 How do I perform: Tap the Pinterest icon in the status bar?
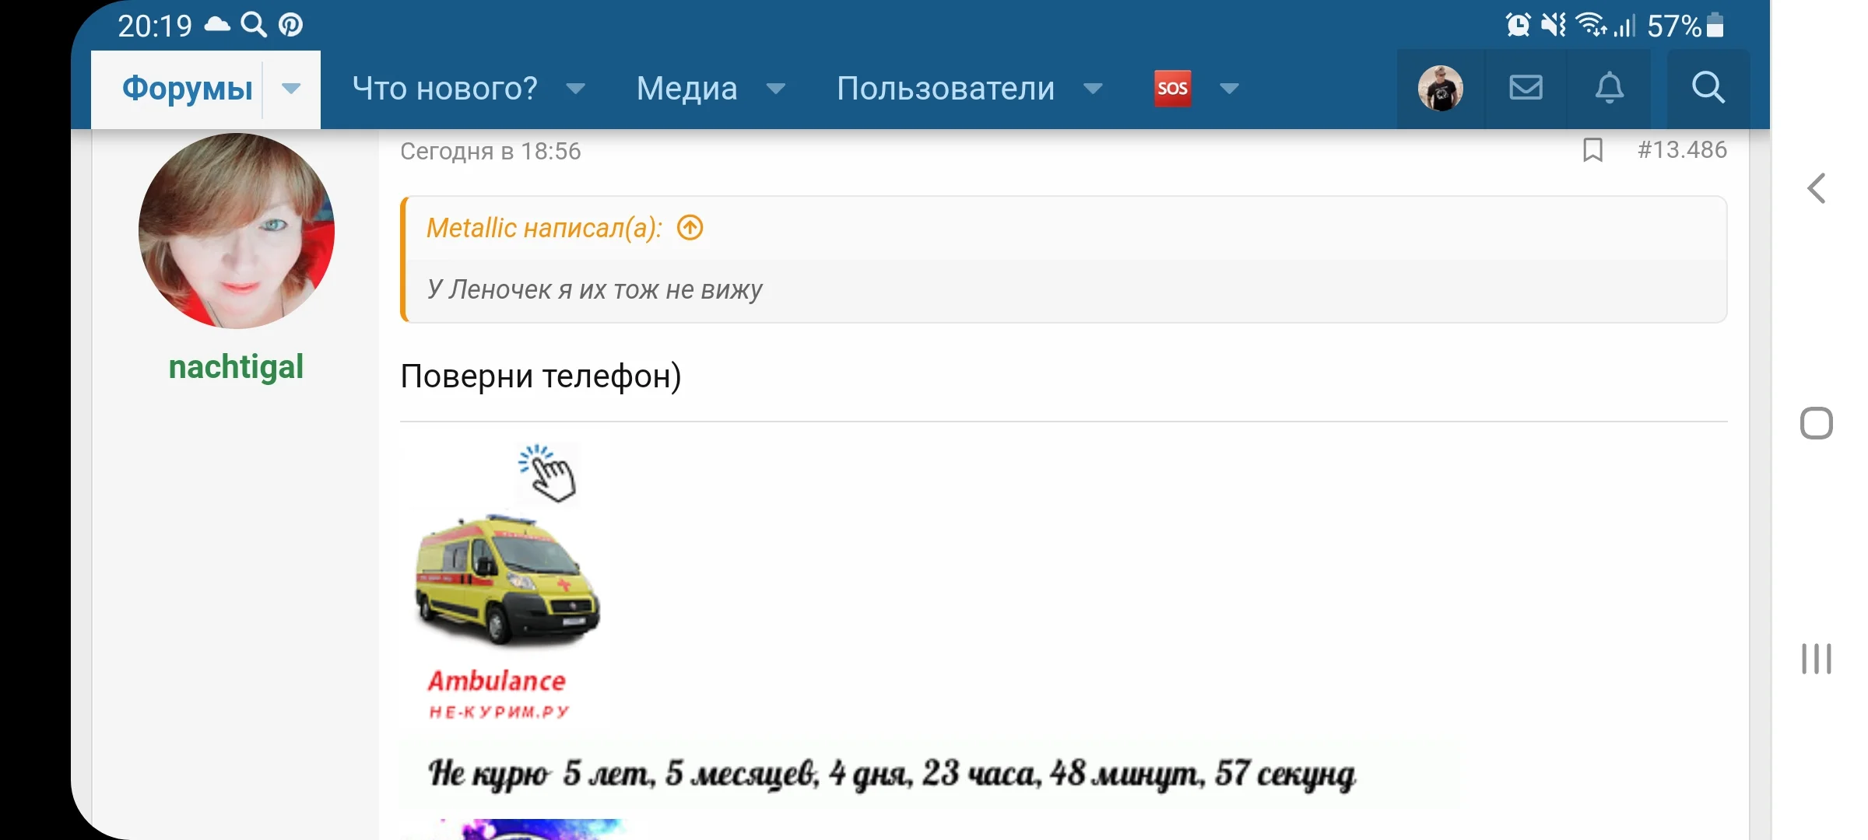point(290,24)
